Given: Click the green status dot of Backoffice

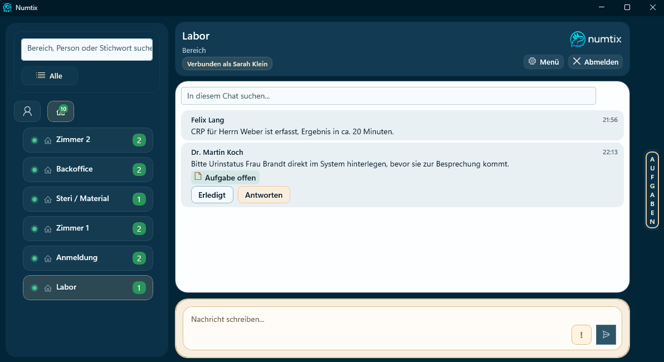Looking at the screenshot, I should [x=35, y=170].
